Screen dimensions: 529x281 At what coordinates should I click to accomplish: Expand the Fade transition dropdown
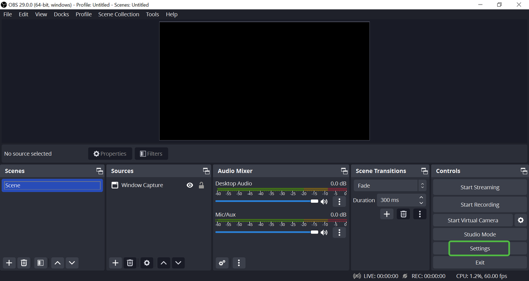[422, 186]
